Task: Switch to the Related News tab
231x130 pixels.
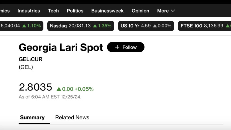Action: coord(72,117)
